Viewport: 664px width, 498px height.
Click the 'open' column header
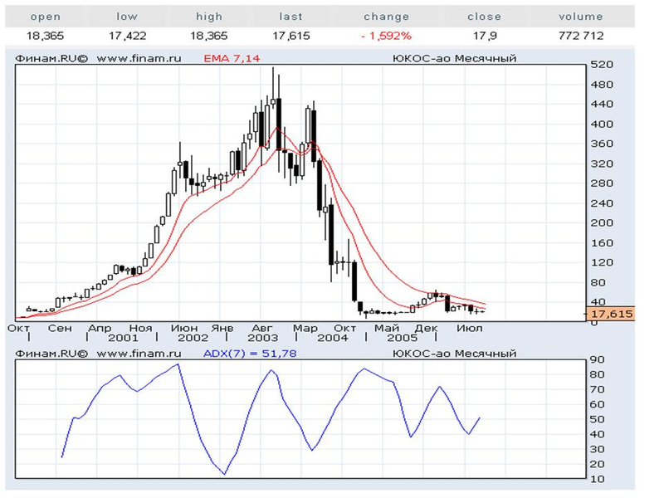coord(46,17)
